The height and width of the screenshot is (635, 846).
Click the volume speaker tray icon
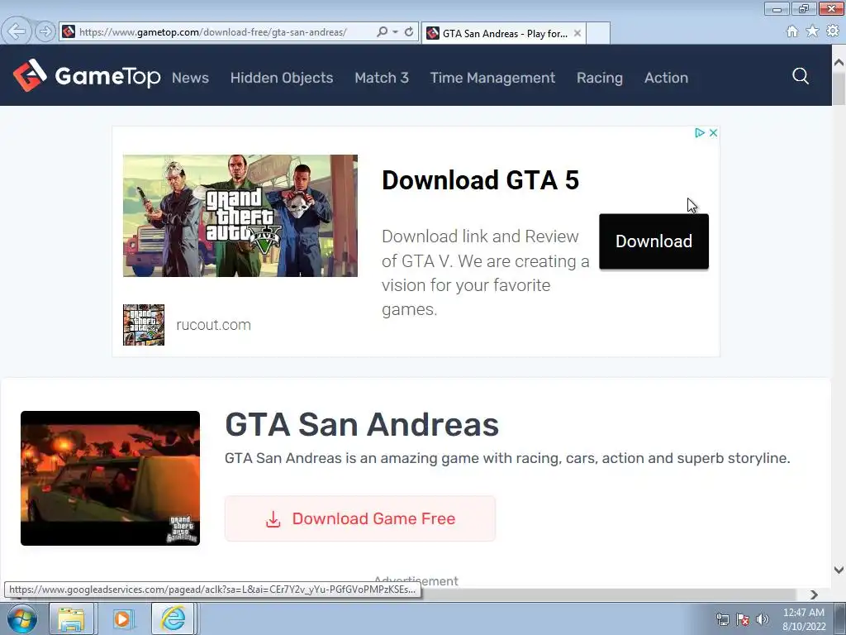(763, 619)
